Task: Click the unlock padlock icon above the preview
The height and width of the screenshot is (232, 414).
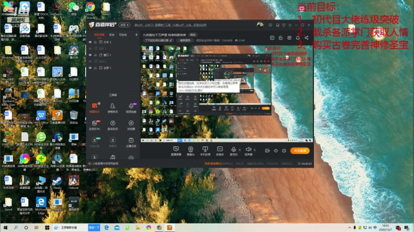Action: click(x=281, y=38)
